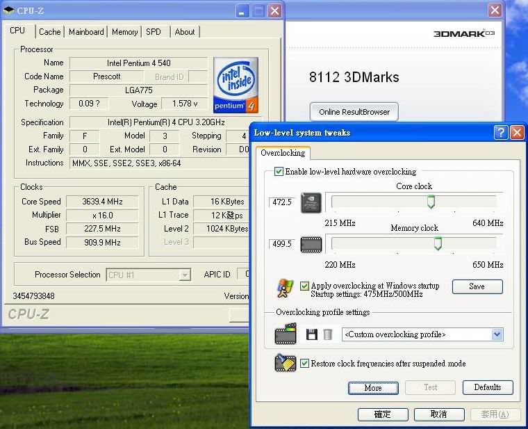Click the Defaults button
Image resolution: width=528 pixels, height=429 pixels.
(x=488, y=387)
